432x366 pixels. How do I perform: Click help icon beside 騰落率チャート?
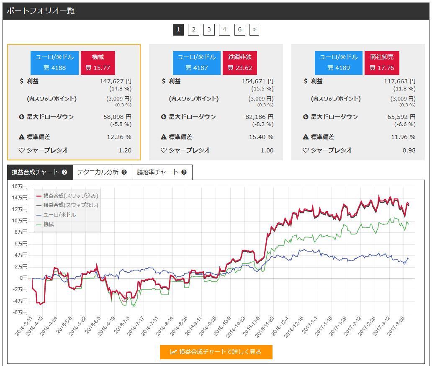(184, 172)
